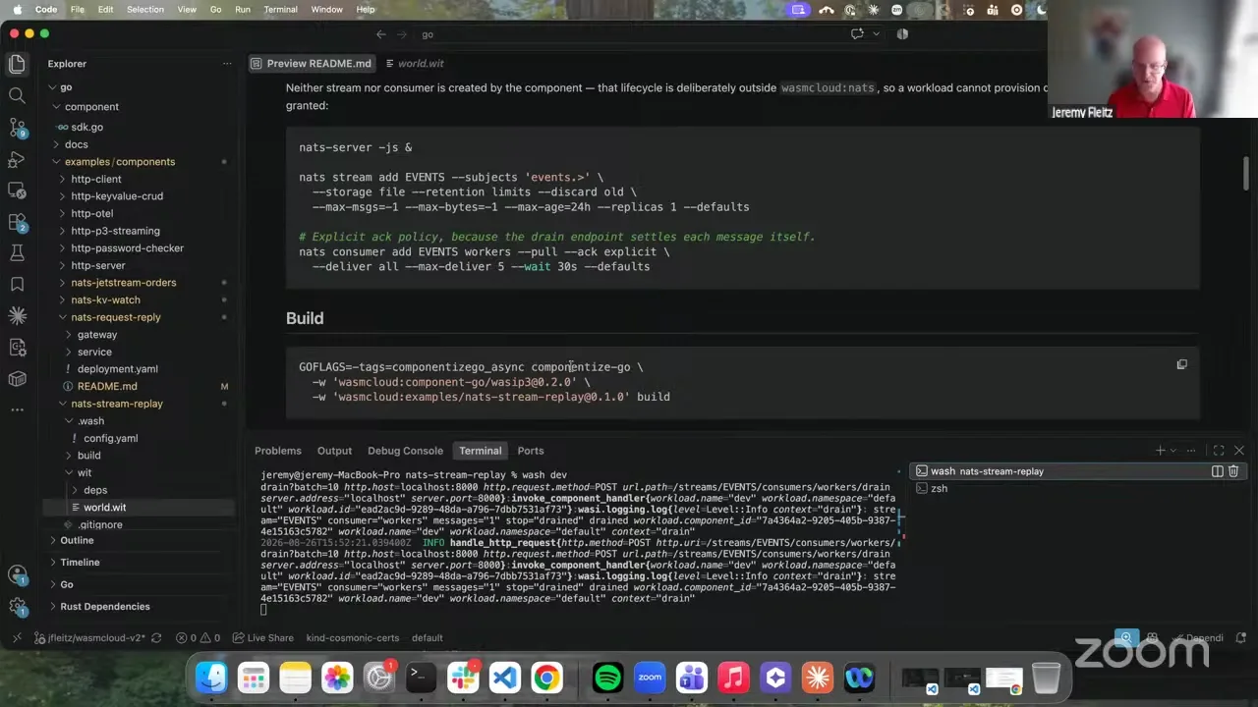
Task: Open the Ports panel tab
Action: [531, 451]
